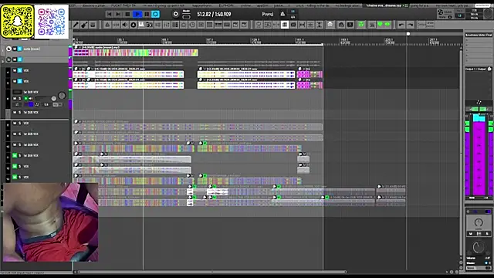Click the guitar icon in the toolbar
Screen dimensions: 494x278
click(x=84, y=25)
